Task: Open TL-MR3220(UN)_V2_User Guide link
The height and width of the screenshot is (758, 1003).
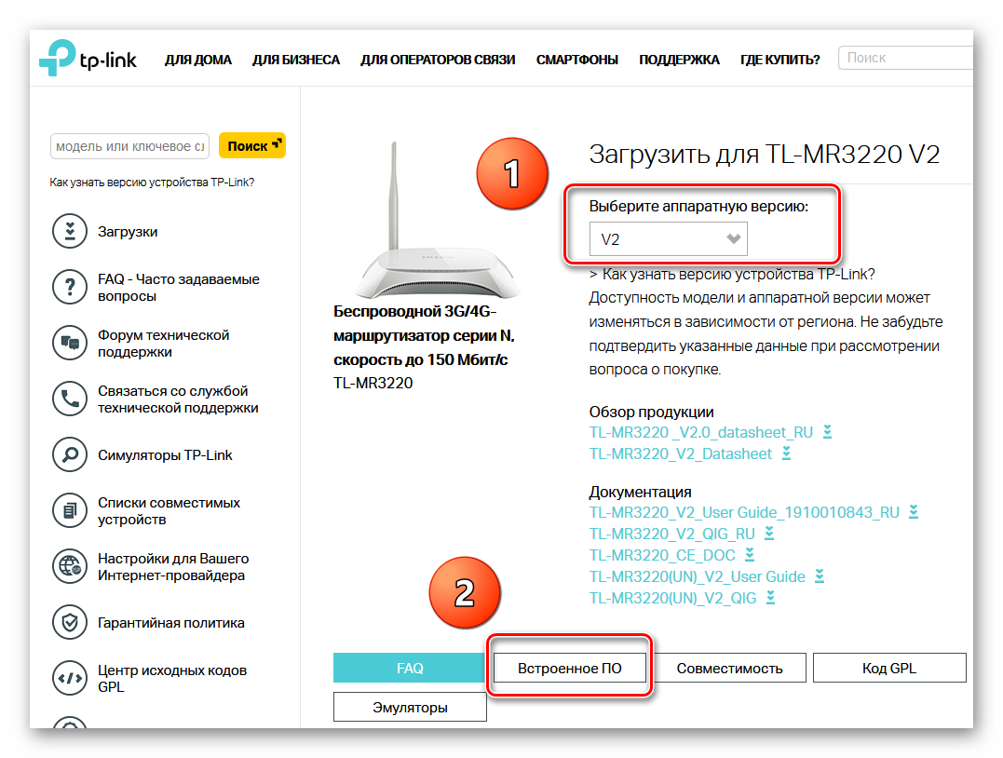Action: pos(698,576)
